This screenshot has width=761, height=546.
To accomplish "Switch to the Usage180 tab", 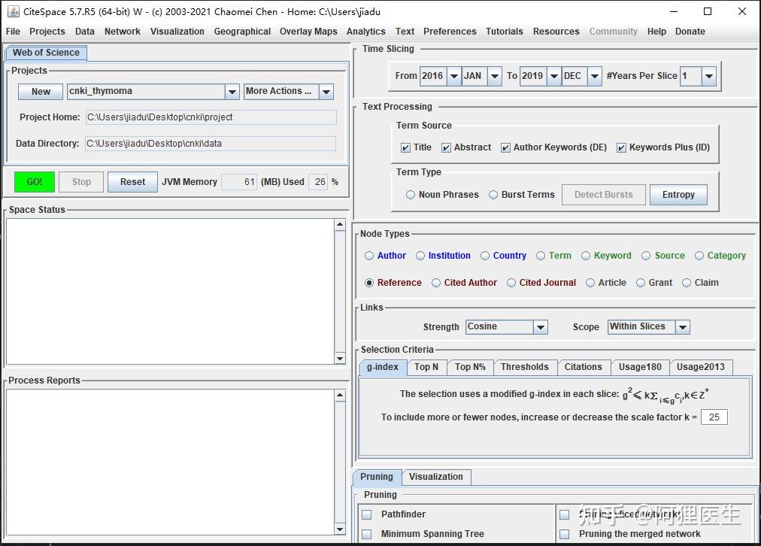I will coord(640,368).
